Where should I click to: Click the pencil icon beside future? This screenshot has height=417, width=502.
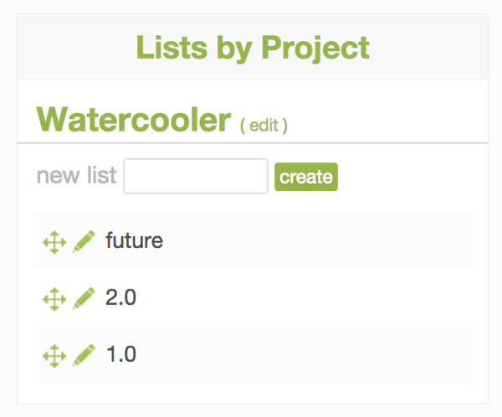pos(84,242)
